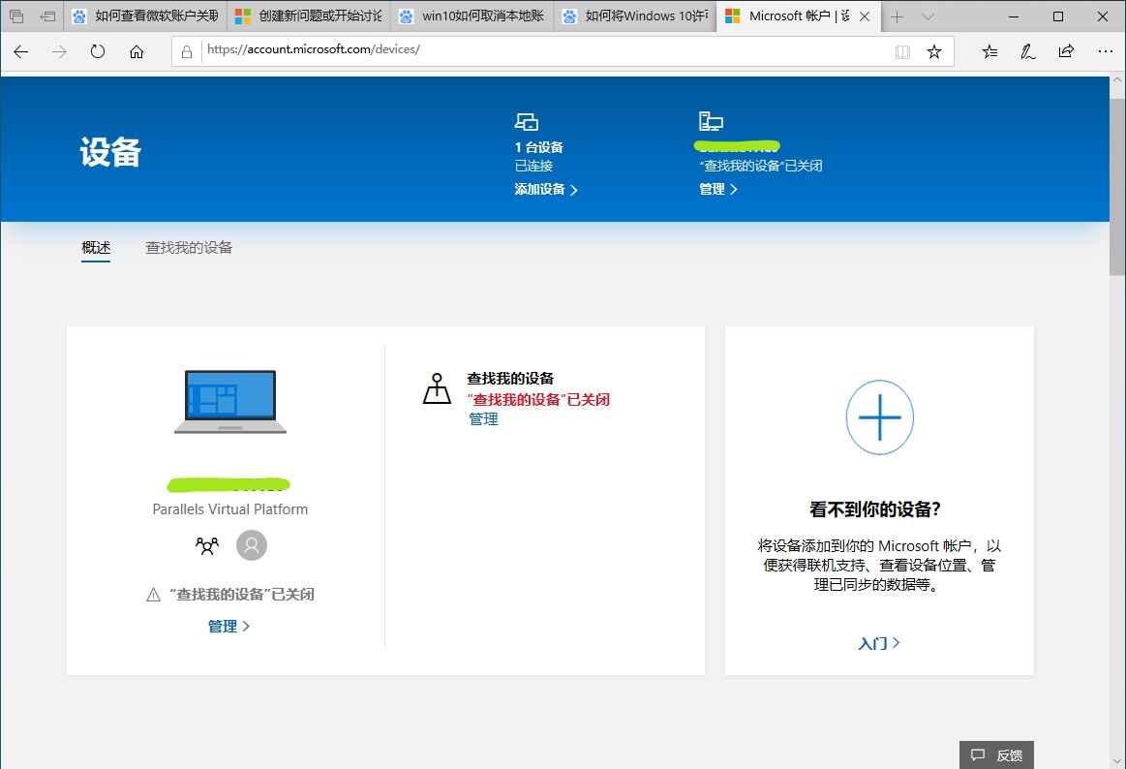Click the scrollbar up arrow

[x=1117, y=80]
